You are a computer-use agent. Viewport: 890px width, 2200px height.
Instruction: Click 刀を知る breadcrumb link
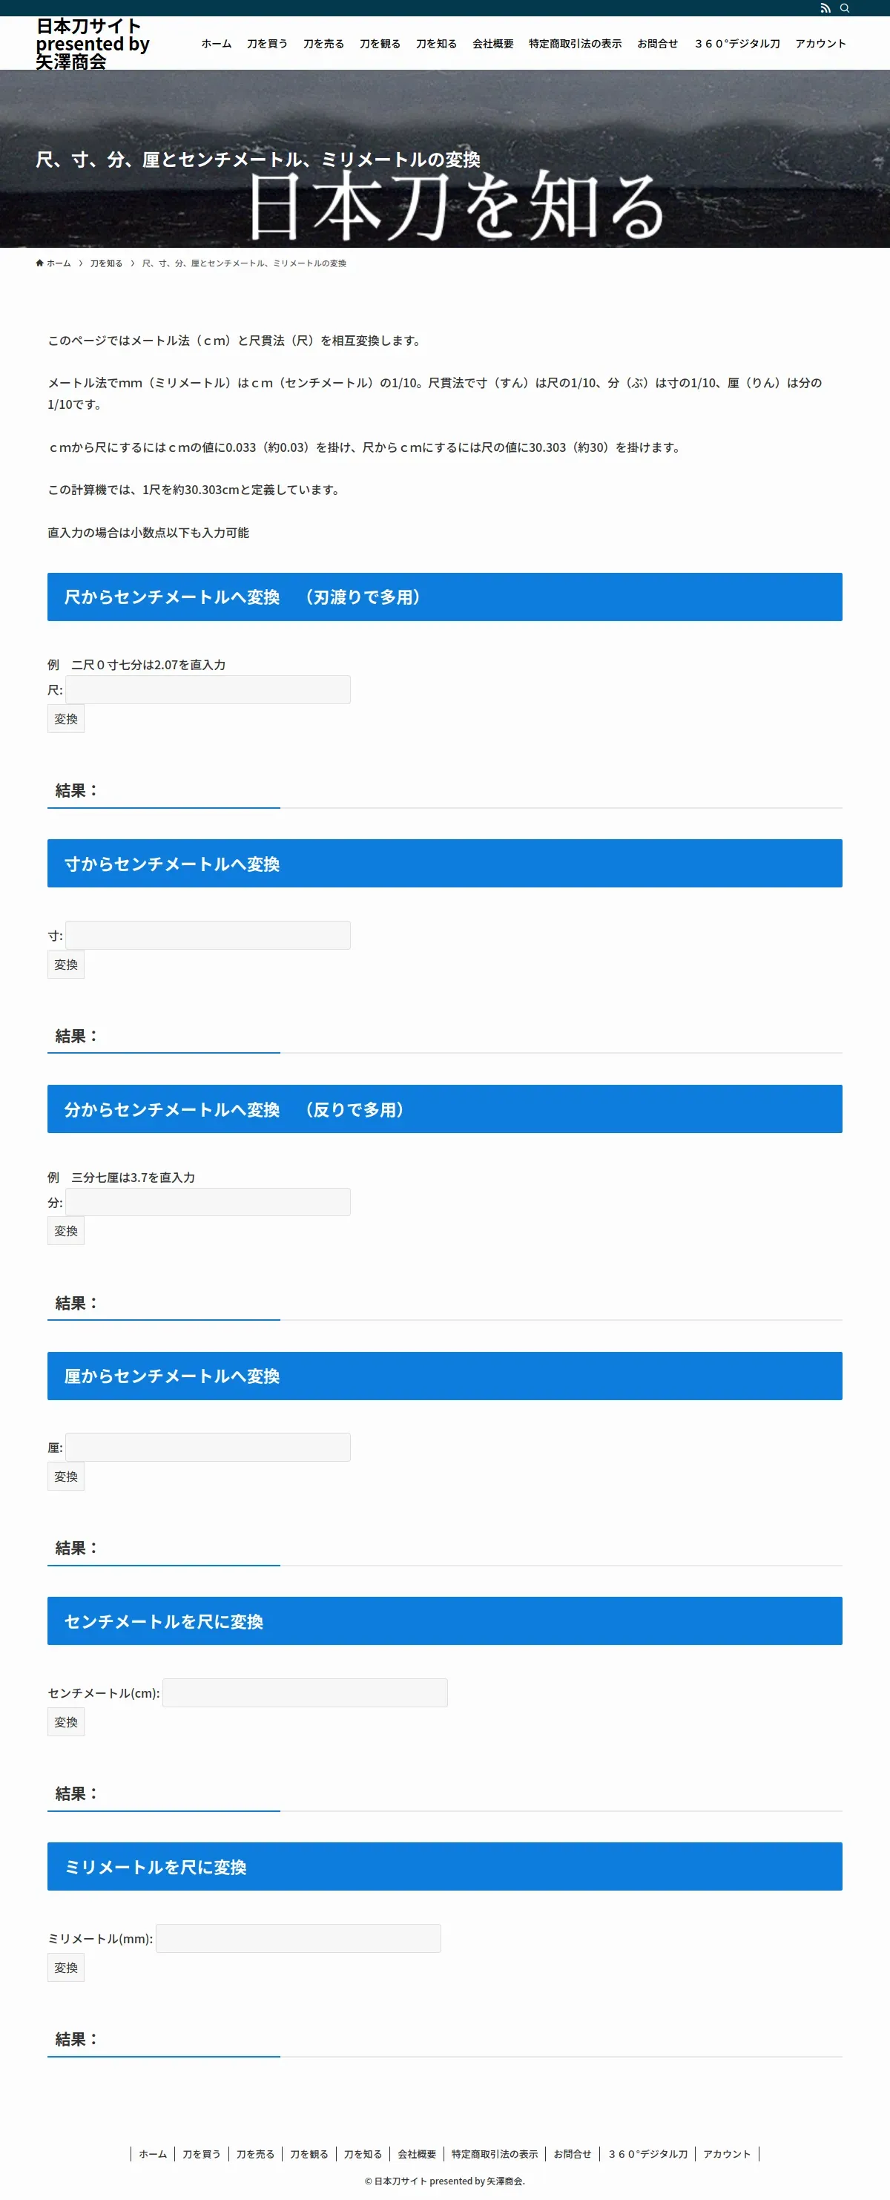coord(107,263)
